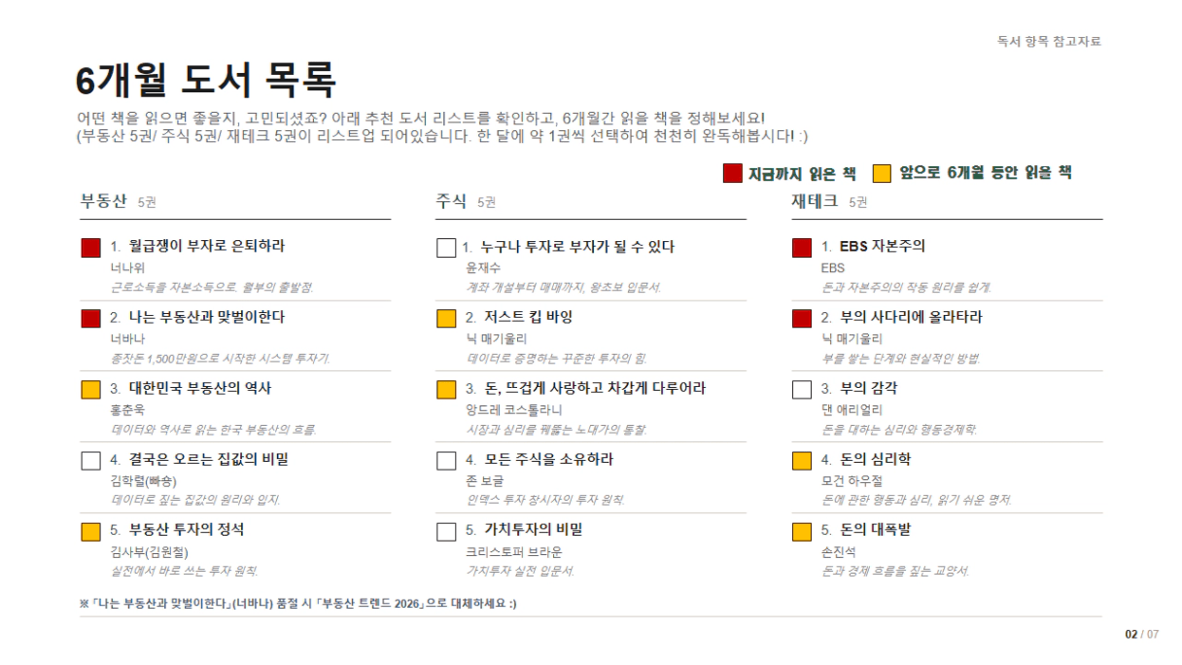Click the 부동산 category heading
1182x665 pixels.
[103, 201]
